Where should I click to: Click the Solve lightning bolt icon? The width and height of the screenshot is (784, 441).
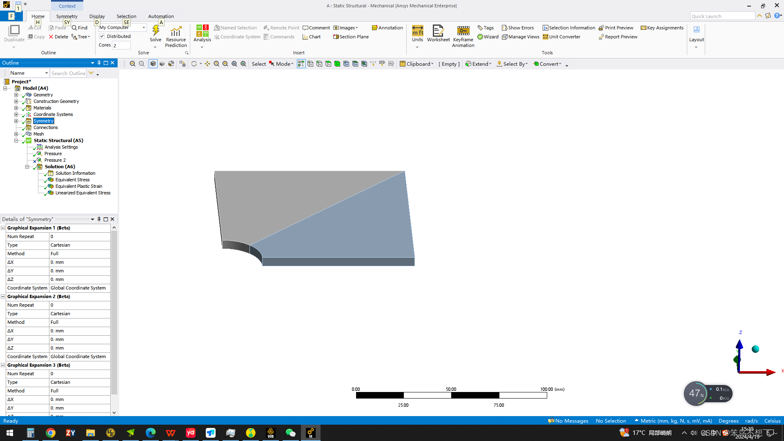click(156, 31)
